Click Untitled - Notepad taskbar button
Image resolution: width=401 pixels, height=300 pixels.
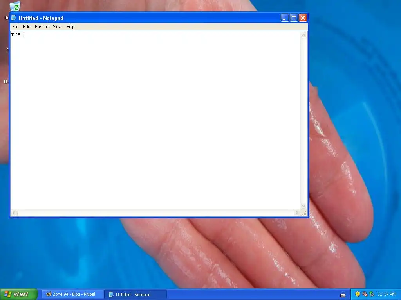135,295
